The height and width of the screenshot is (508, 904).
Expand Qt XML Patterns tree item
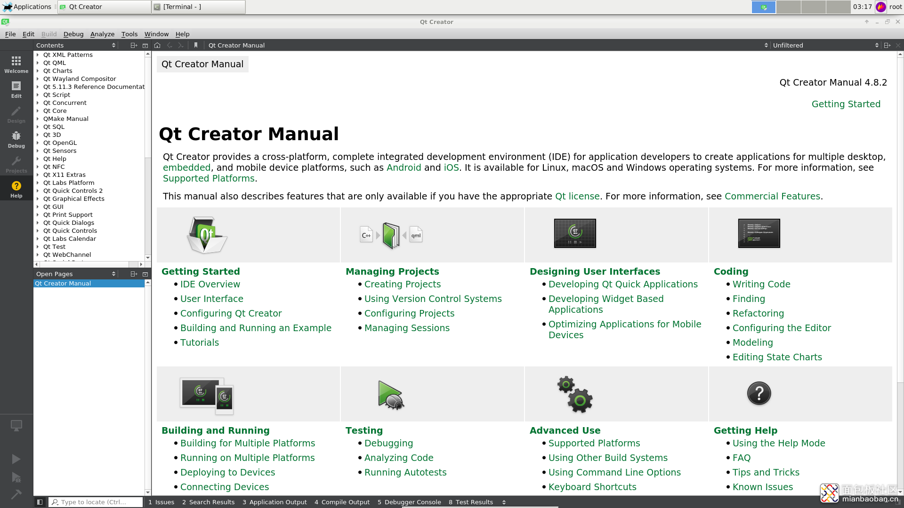pos(38,55)
